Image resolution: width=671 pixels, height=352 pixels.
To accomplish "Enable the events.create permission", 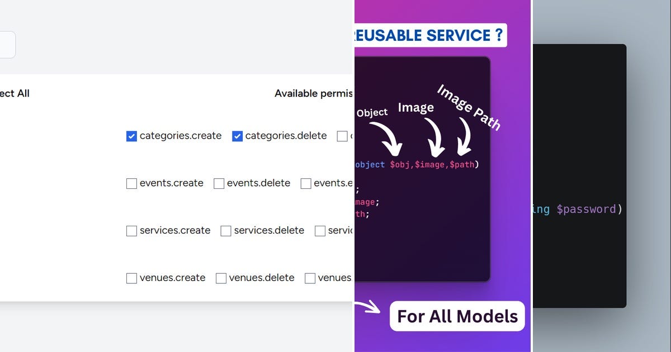I will pyautogui.click(x=131, y=183).
